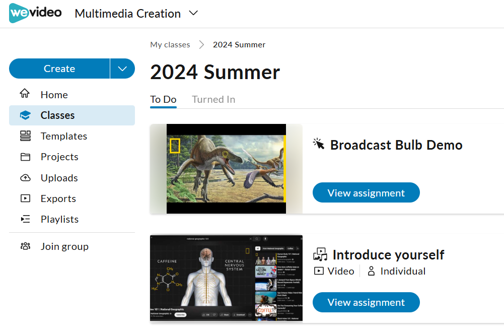504x332 pixels.
Task: Click the Playlists list icon
Action: 25,219
